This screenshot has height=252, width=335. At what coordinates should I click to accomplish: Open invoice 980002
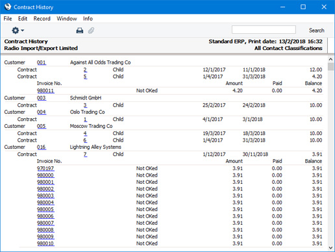pos(45,189)
